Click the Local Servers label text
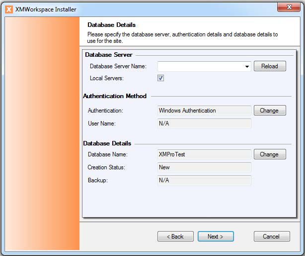The image size is (305, 256). pyautogui.click(x=106, y=78)
